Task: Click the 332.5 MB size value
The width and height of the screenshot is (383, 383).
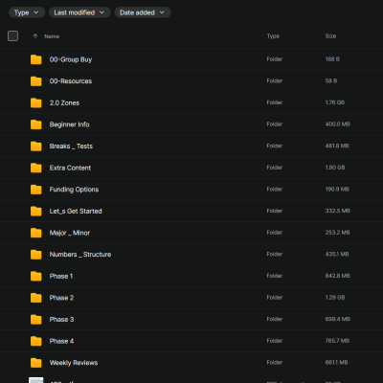Action: [x=337, y=211]
